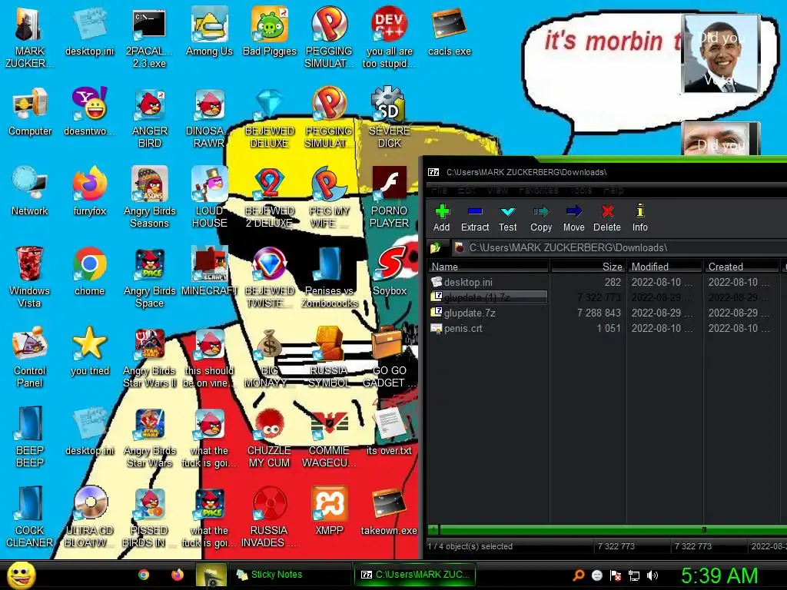
Task: Extract archive with the blue minus icon
Action: [475, 217]
